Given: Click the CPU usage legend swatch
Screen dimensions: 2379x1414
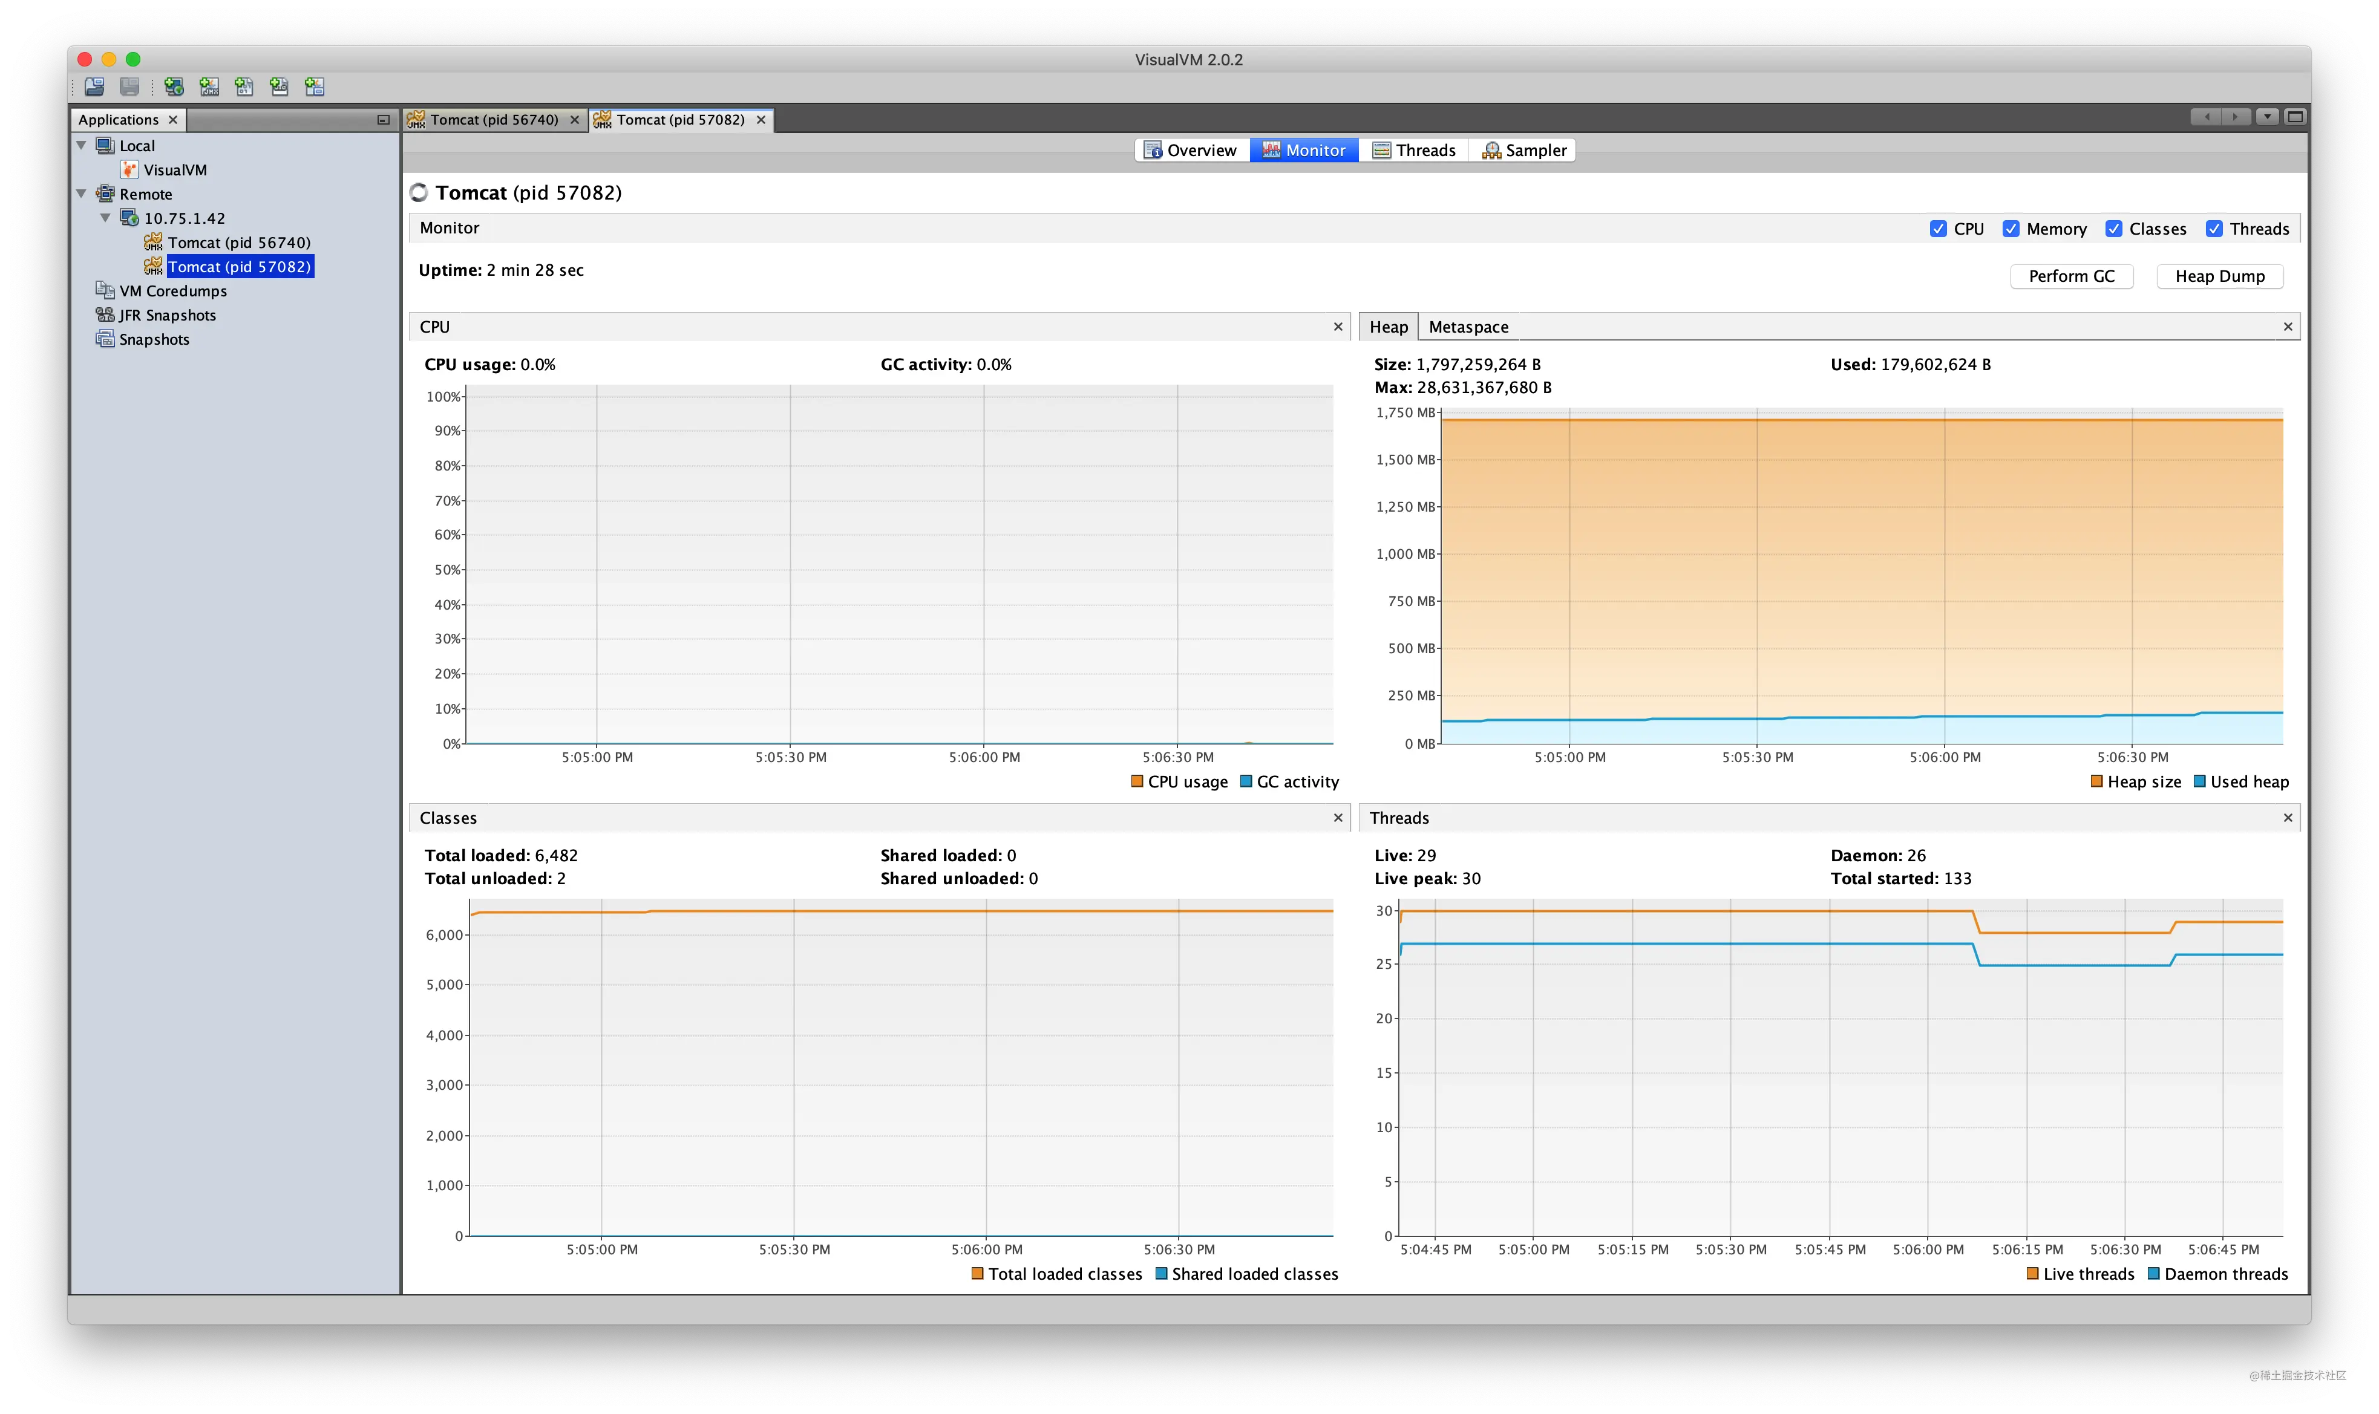Looking at the screenshot, I should [x=1137, y=781].
